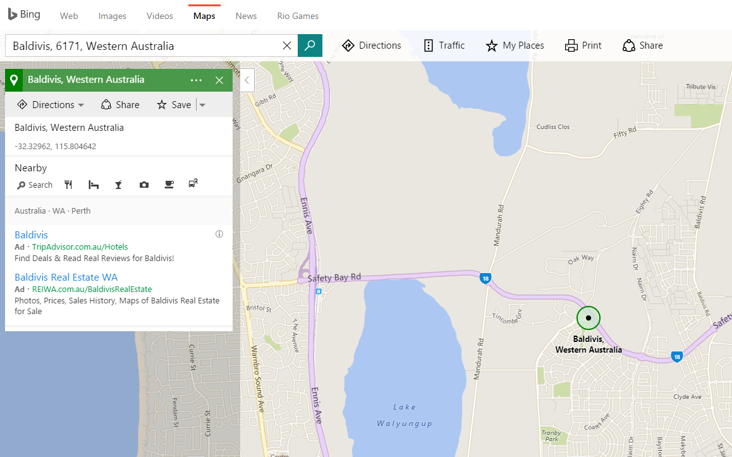Open the Rio Games tab
The width and height of the screenshot is (732, 457).
[x=298, y=16]
